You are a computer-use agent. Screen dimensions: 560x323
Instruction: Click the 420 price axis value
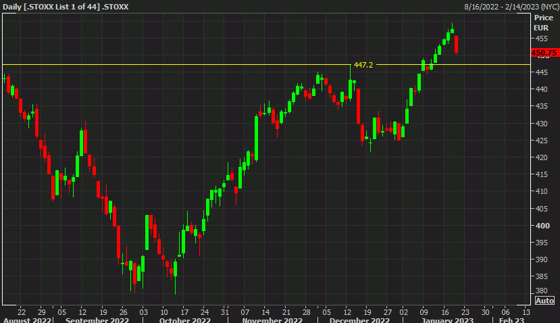(x=541, y=157)
